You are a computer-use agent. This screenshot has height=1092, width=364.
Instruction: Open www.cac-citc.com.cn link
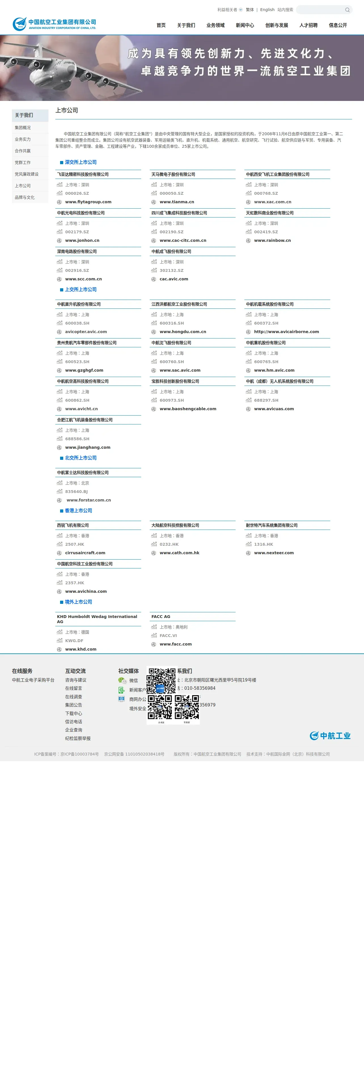coord(183,241)
